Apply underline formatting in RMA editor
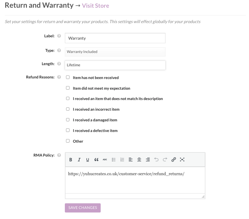The width and height of the screenshot is (249, 219). 88,160
